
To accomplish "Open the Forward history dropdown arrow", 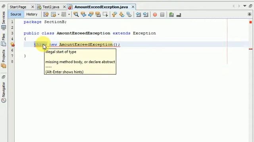I will [69, 15].
